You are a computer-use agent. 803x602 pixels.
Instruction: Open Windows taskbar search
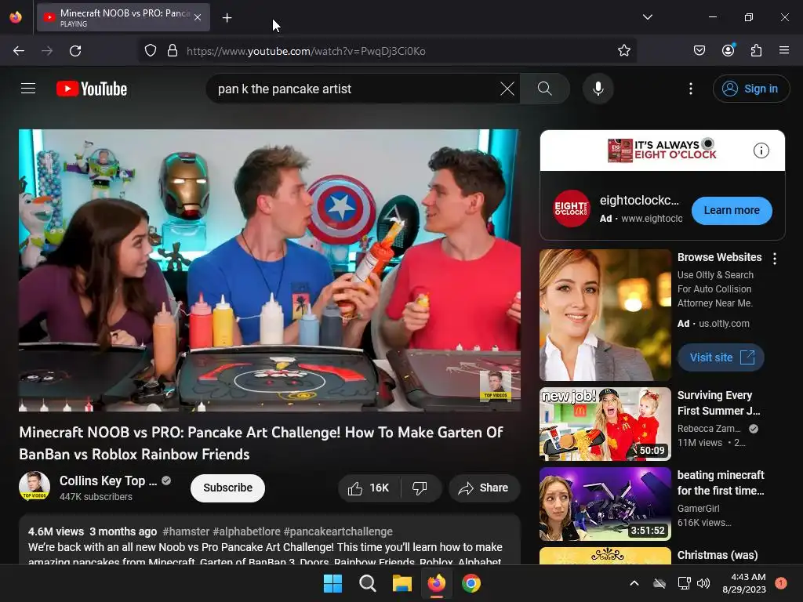(x=367, y=583)
